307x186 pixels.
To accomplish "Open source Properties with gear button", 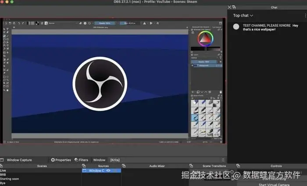I will pyautogui.click(x=61, y=160).
